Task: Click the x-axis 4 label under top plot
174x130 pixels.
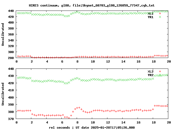Action: point(47,61)
